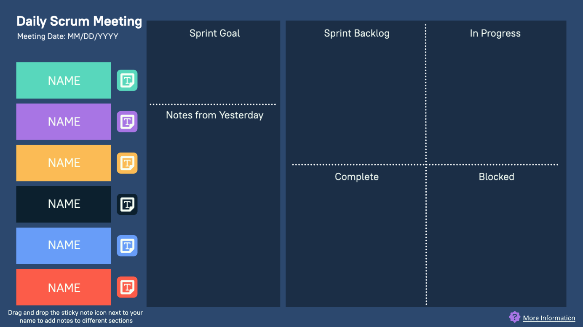Select the orange NAME card
Image resolution: width=583 pixels, height=327 pixels.
tap(64, 163)
